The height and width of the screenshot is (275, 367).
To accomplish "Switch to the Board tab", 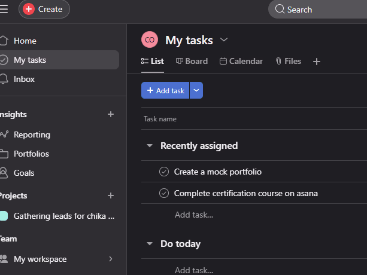I will coord(192,61).
